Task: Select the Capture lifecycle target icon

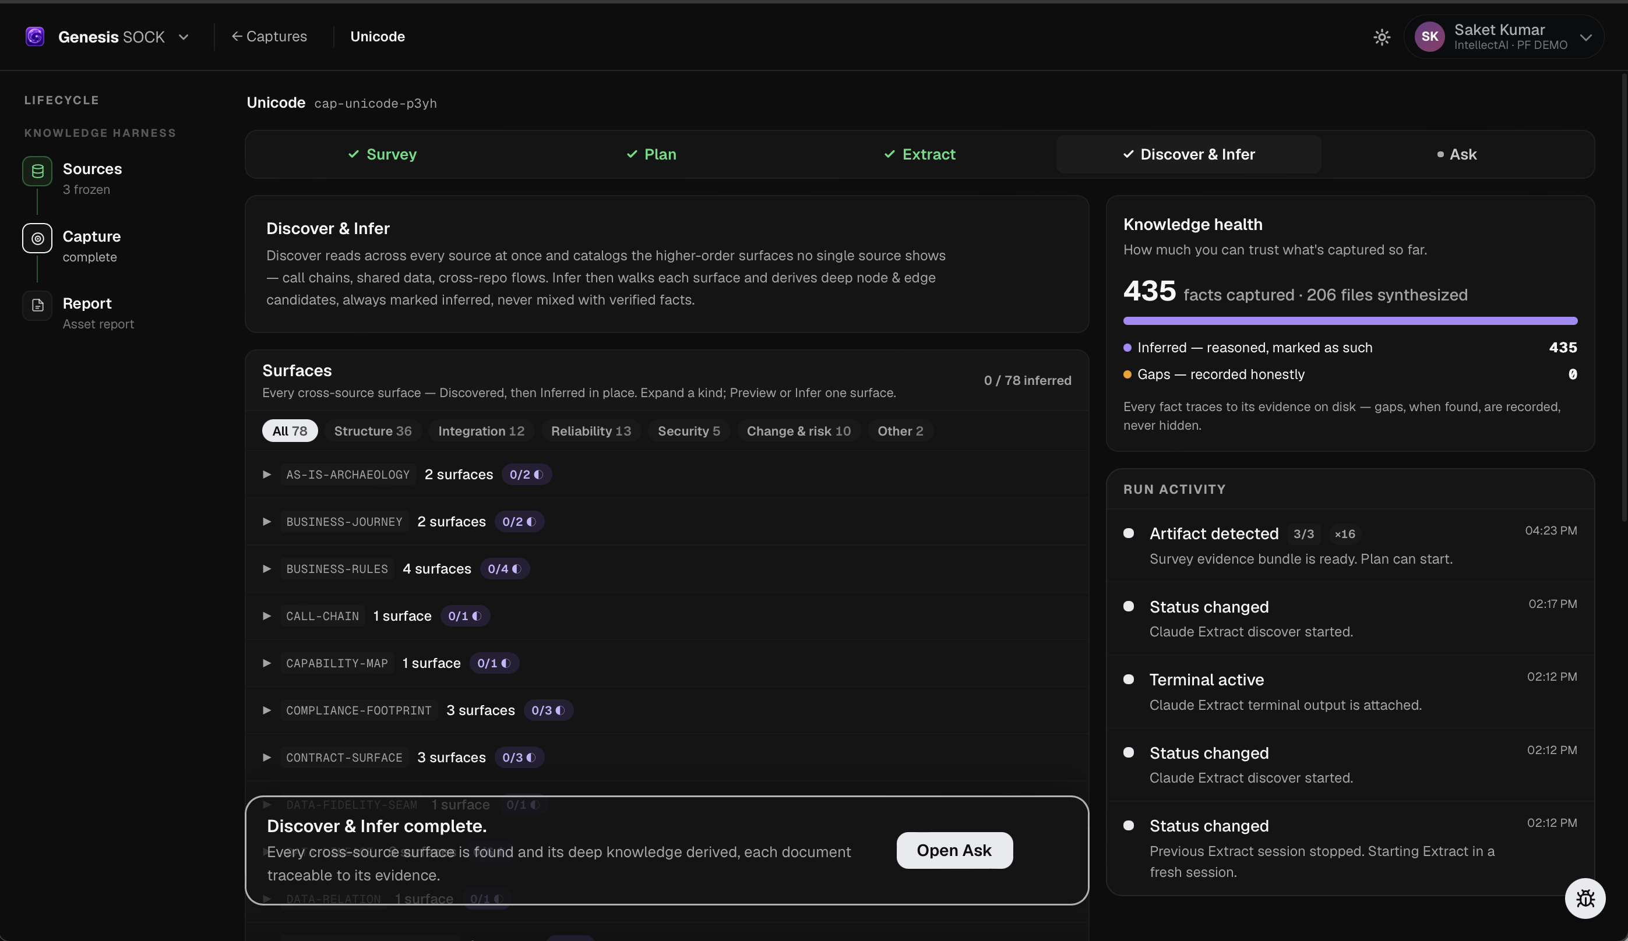Action: coord(37,238)
